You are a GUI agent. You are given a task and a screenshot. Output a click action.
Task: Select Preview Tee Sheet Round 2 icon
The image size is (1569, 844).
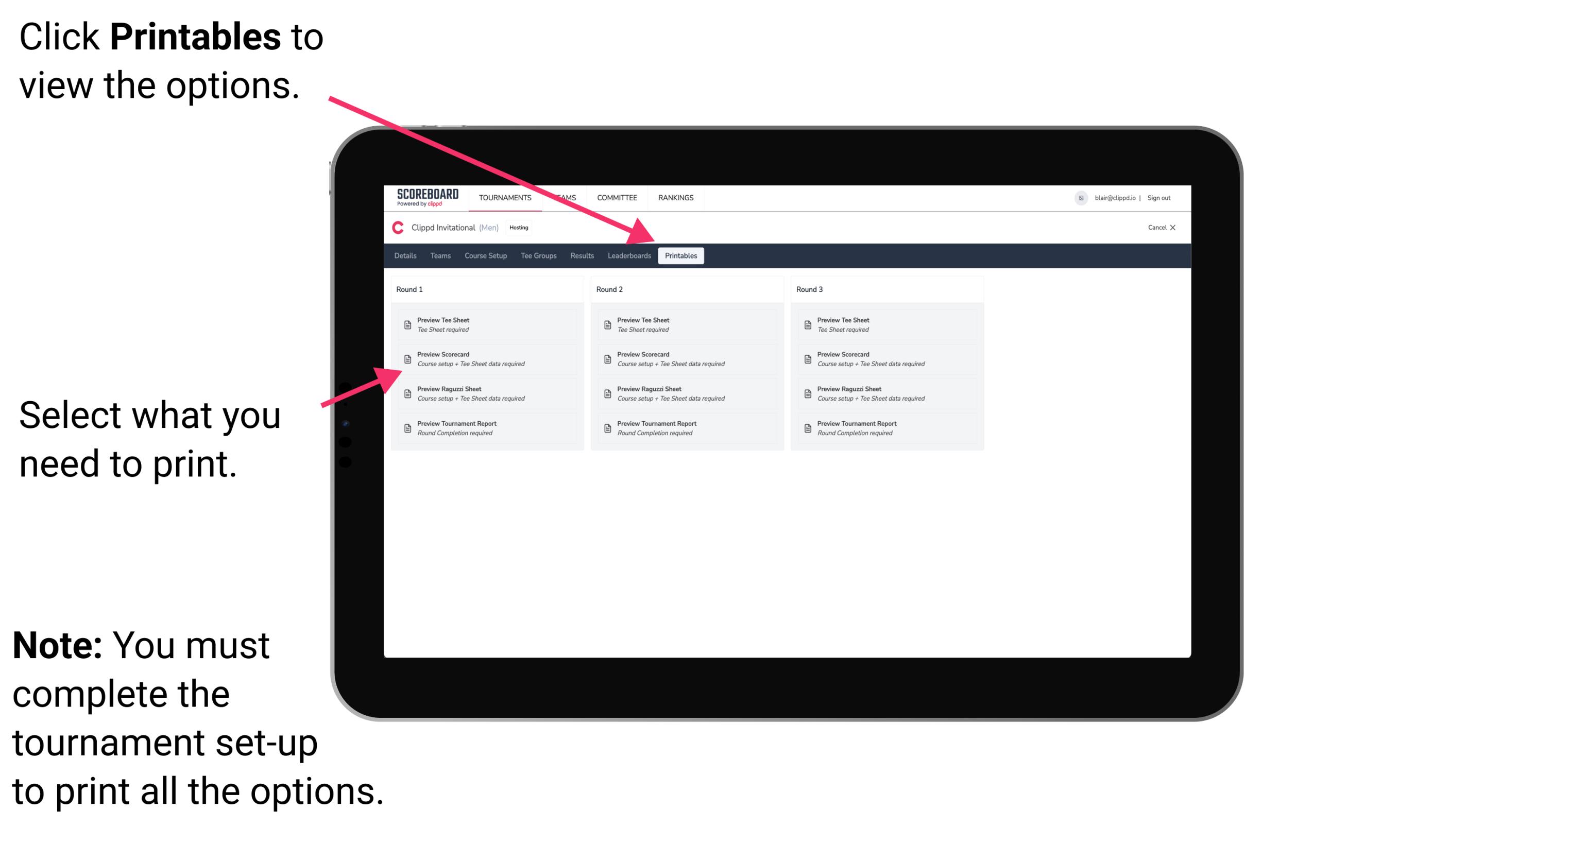(x=607, y=324)
